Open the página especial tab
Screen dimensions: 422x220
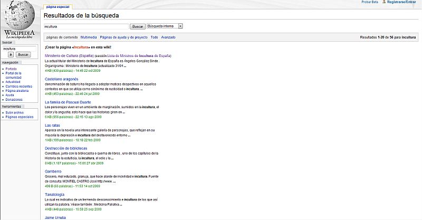[57, 7]
